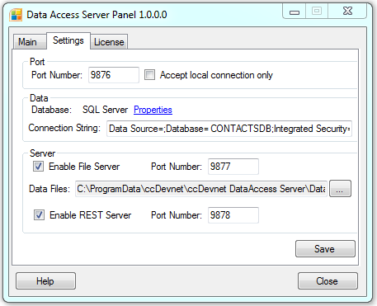Click the Close button at bottom
This screenshot has height=306, width=377.
coord(328,281)
